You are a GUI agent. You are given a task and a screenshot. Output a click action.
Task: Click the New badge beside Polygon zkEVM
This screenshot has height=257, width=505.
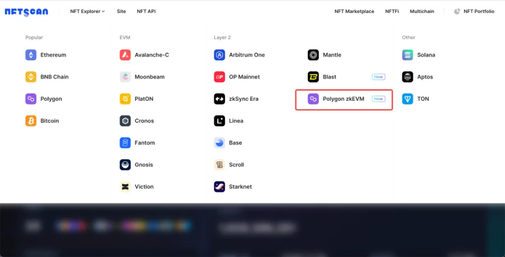[x=378, y=99]
